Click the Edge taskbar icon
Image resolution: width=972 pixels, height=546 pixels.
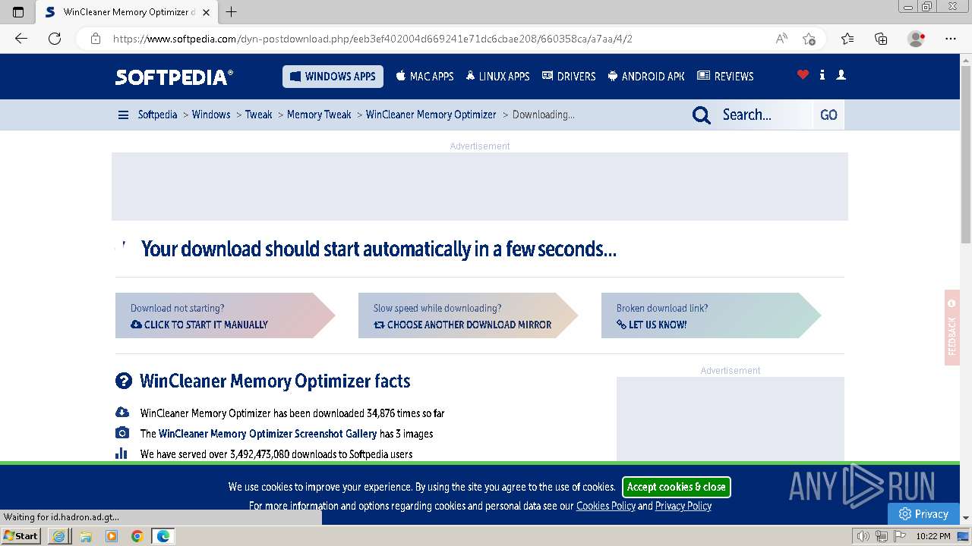163,536
